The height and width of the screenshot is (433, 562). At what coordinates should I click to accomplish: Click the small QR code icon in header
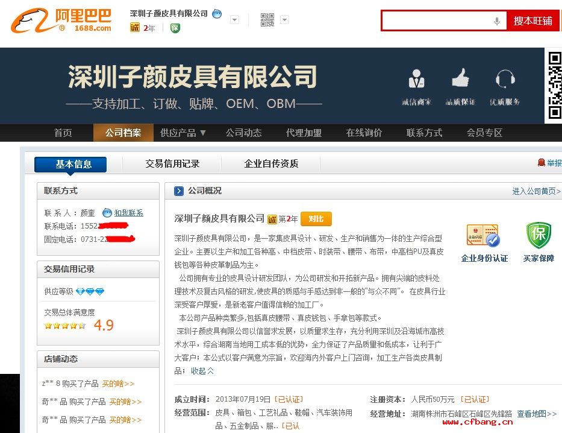click(x=267, y=20)
